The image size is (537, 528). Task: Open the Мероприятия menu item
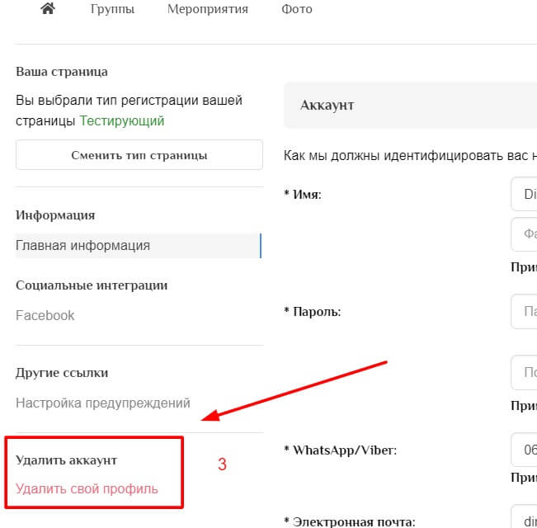(208, 9)
